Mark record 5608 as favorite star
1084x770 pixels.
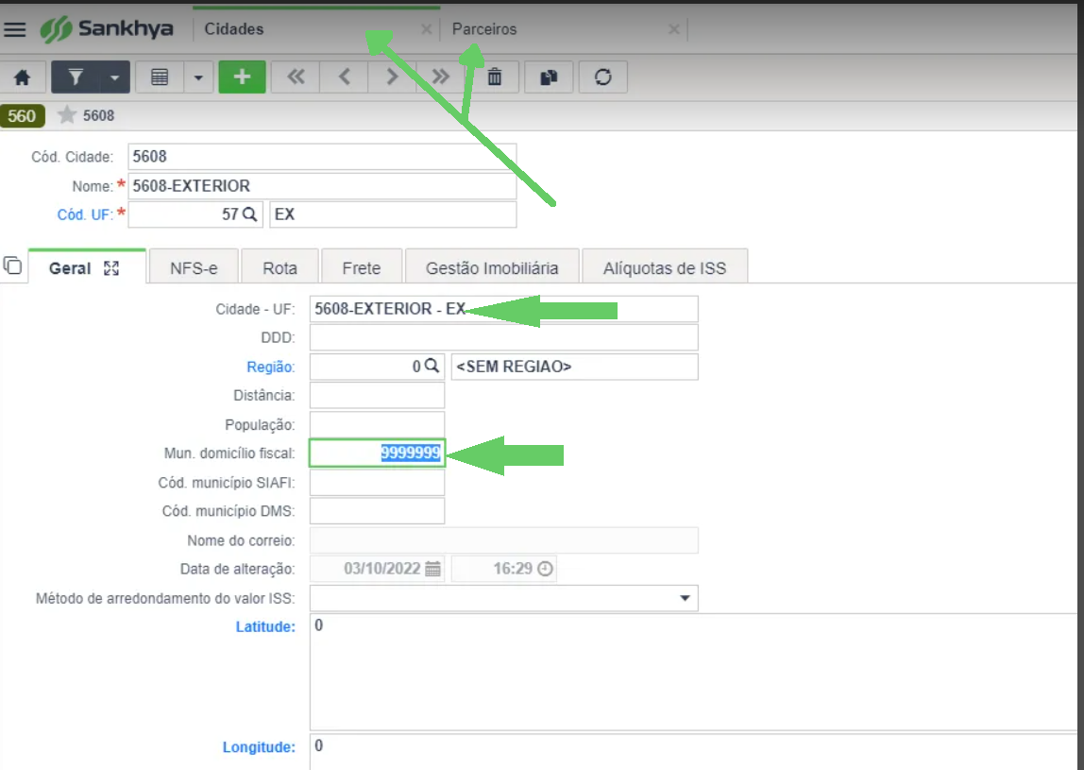click(67, 115)
